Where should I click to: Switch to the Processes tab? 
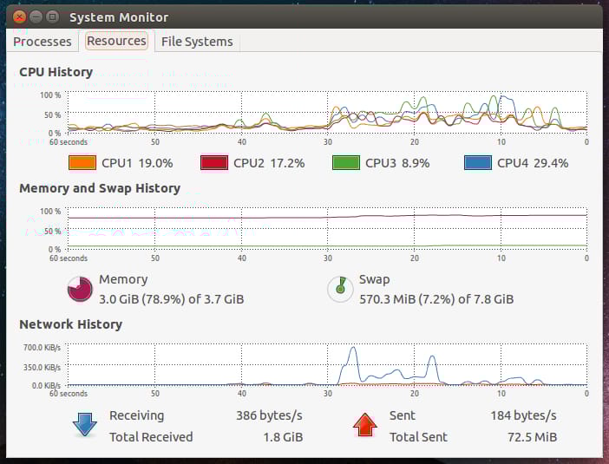coord(43,42)
